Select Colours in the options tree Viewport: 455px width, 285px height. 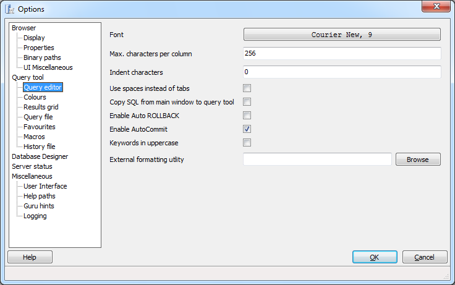(x=35, y=97)
